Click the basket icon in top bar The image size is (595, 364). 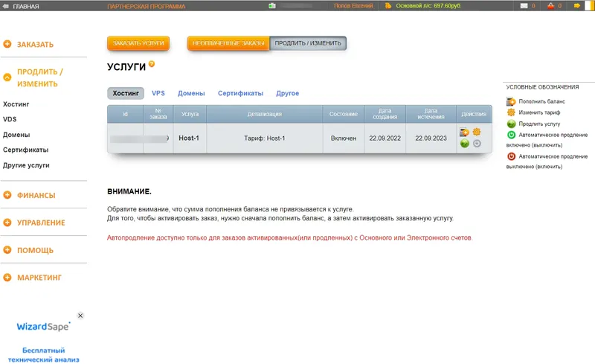coord(550,6)
